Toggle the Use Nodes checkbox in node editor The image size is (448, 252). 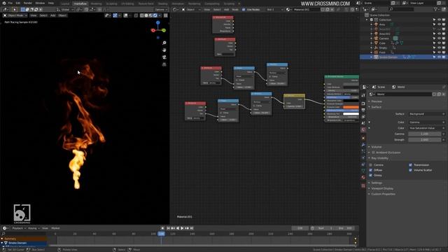tap(244, 9)
